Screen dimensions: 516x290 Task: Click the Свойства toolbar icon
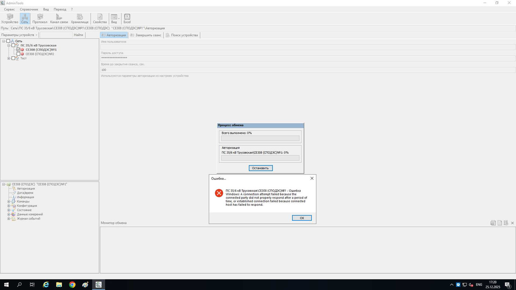[100, 19]
